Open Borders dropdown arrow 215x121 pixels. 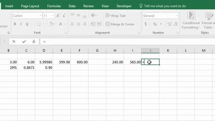pos(44,24)
